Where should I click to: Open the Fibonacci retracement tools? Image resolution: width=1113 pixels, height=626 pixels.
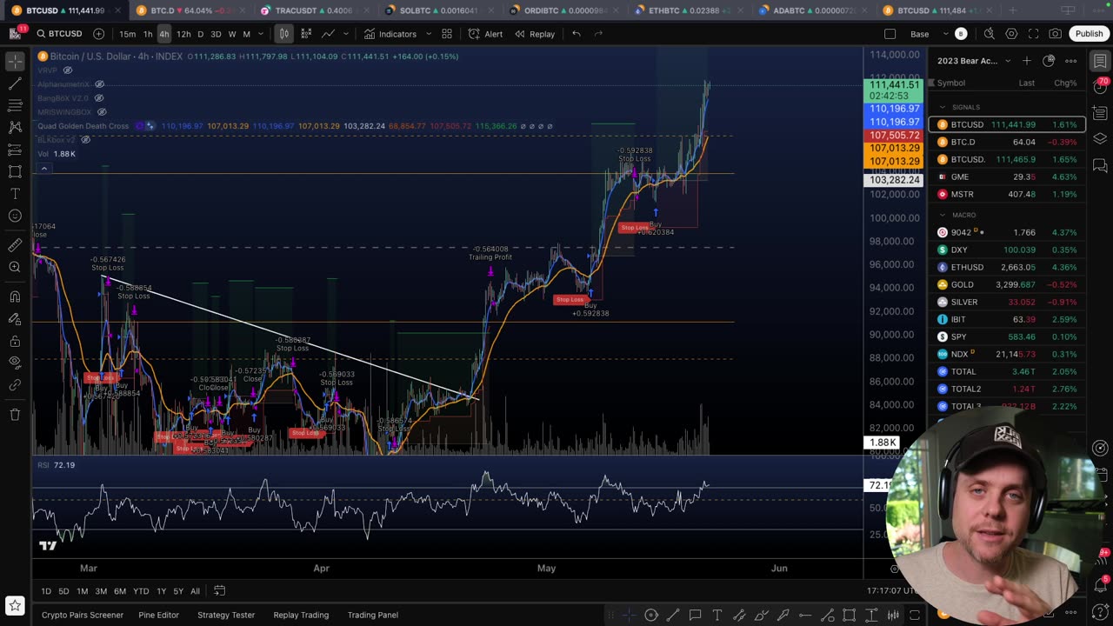(15, 105)
